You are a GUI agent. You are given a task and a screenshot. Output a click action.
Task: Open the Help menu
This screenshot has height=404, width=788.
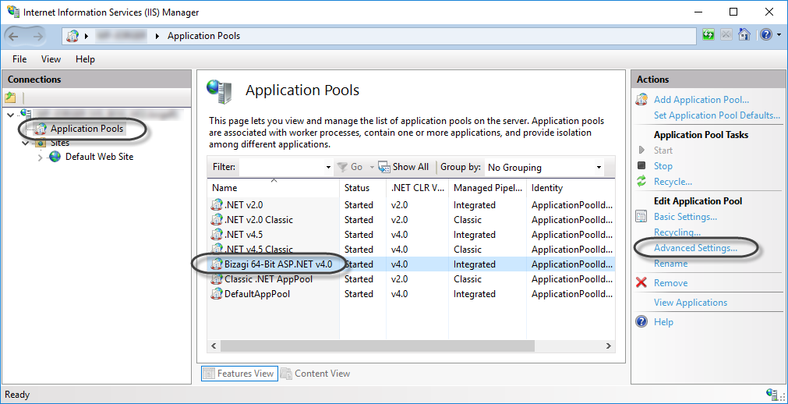(85, 59)
